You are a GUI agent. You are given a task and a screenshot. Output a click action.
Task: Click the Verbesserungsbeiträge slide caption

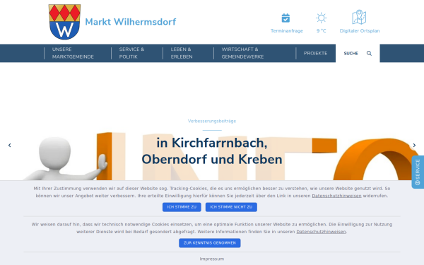(212, 121)
